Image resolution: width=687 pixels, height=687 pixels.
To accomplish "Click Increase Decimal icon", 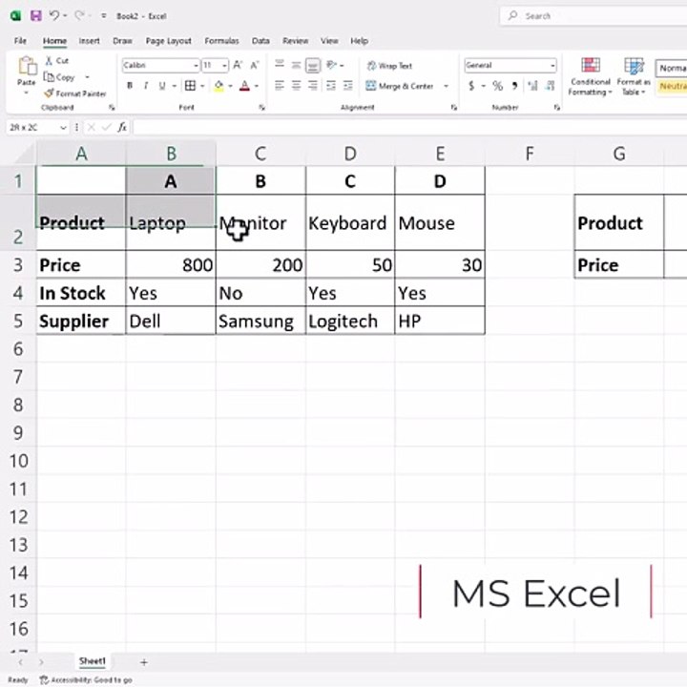I will point(532,86).
